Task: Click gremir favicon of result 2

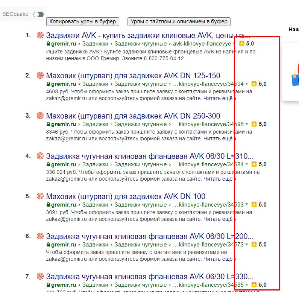Action: [40, 76]
